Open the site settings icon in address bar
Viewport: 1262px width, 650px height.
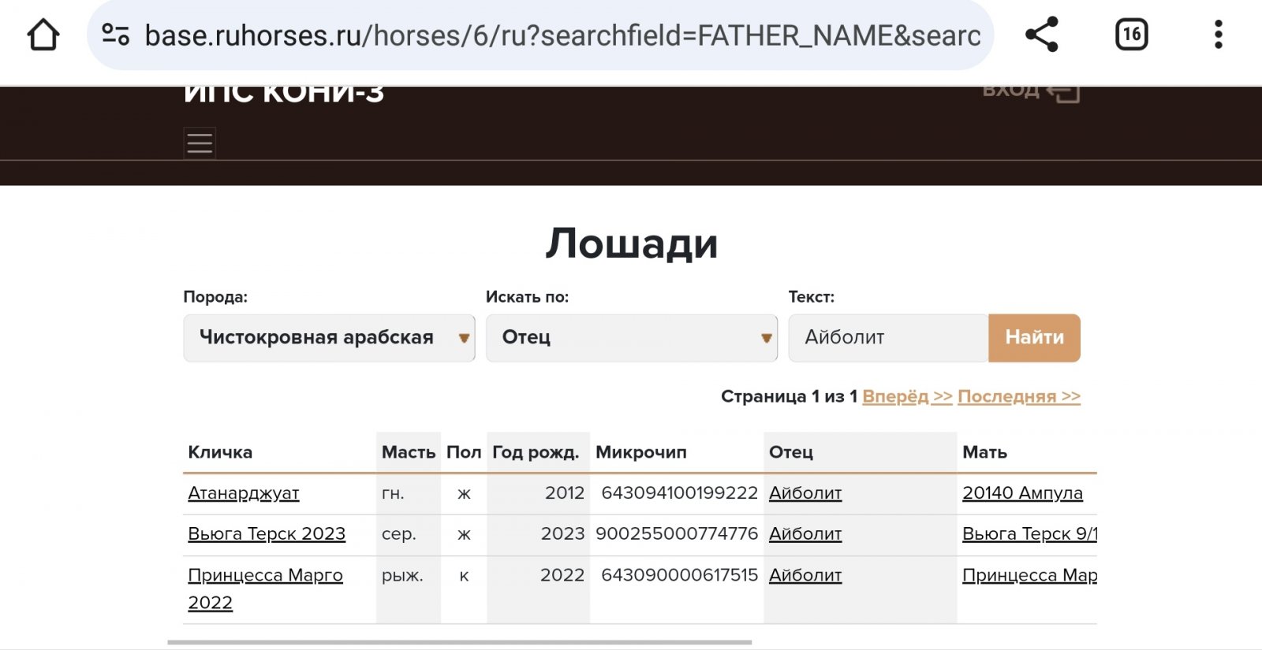(116, 35)
